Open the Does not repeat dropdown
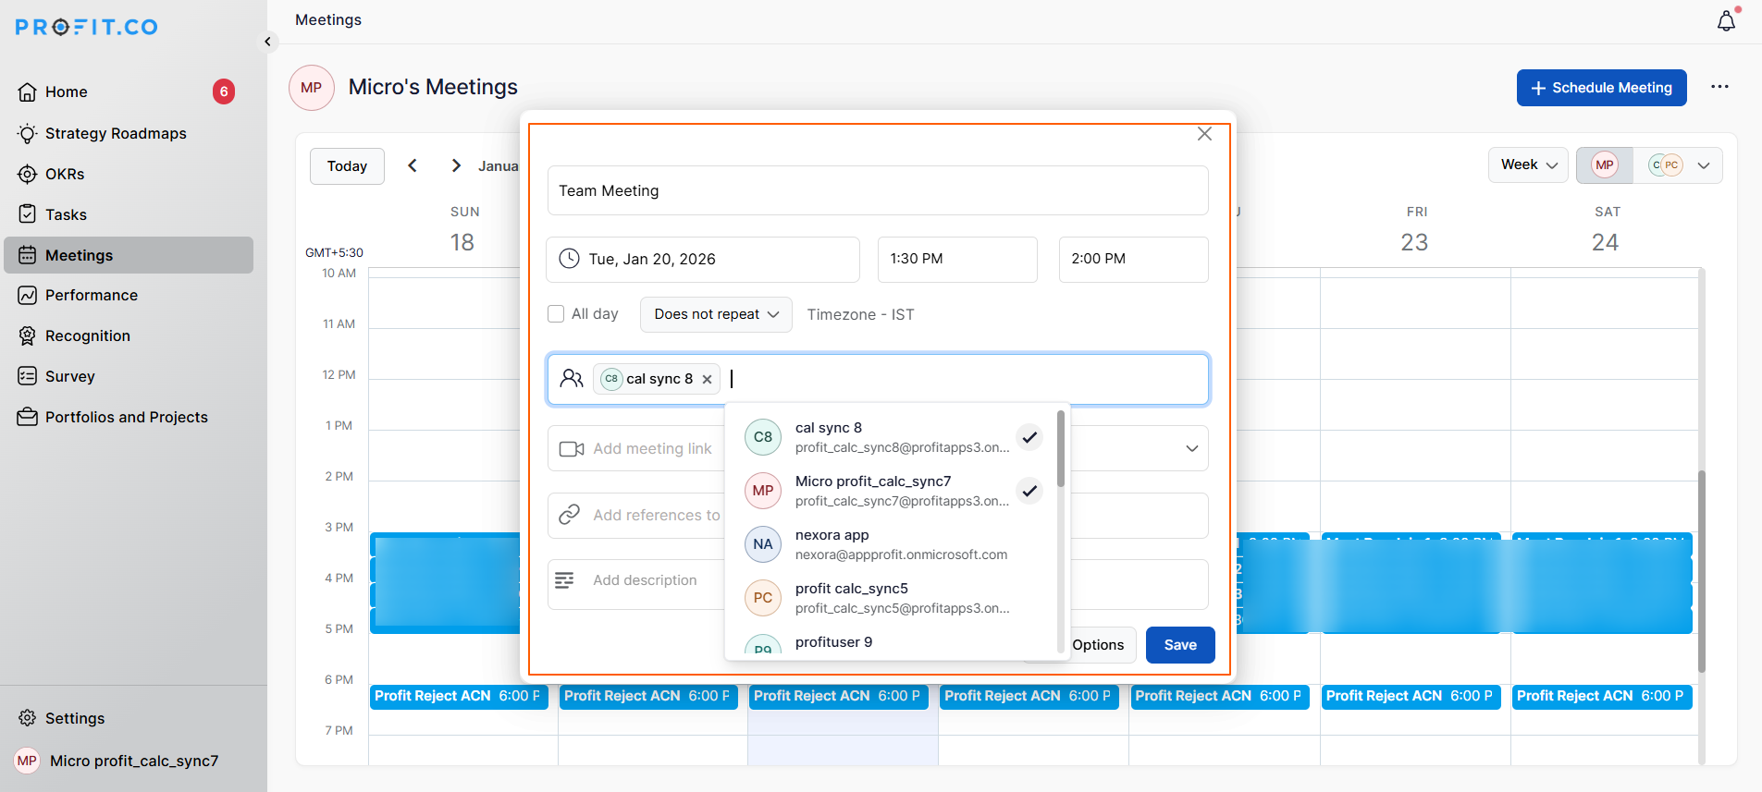Viewport: 1762px width, 792px height. point(716,314)
